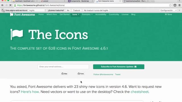Click the browser address bar URL

[41, 5]
